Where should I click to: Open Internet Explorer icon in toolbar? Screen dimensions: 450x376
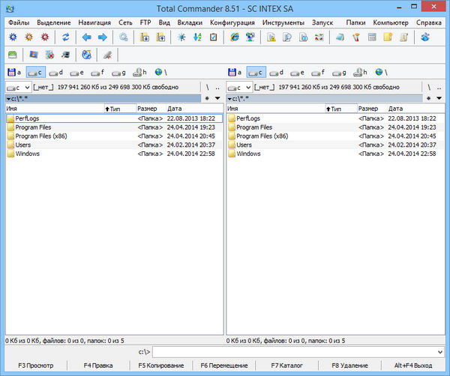click(235, 37)
